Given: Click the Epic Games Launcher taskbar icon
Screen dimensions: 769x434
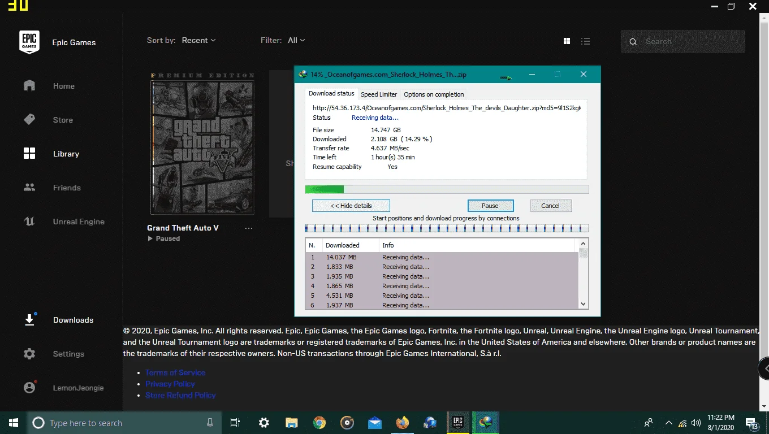Looking at the screenshot, I should coord(457,423).
